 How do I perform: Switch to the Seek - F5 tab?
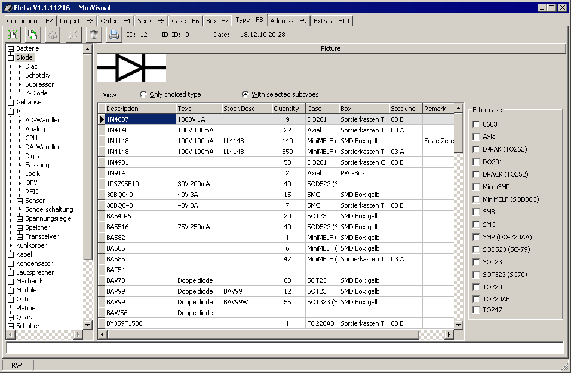tap(151, 21)
